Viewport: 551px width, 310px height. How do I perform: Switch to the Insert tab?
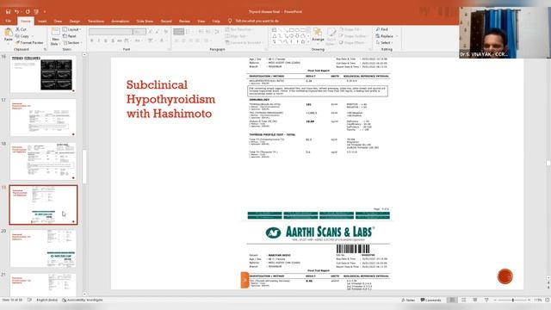42,21
